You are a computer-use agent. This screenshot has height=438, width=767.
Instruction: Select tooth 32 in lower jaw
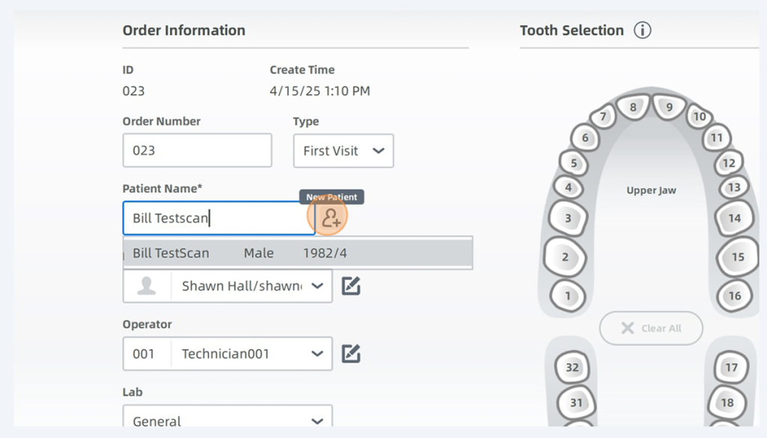(572, 368)
